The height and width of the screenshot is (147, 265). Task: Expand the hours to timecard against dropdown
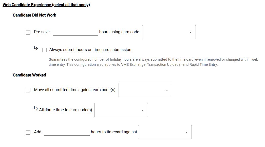click(165, 132)
